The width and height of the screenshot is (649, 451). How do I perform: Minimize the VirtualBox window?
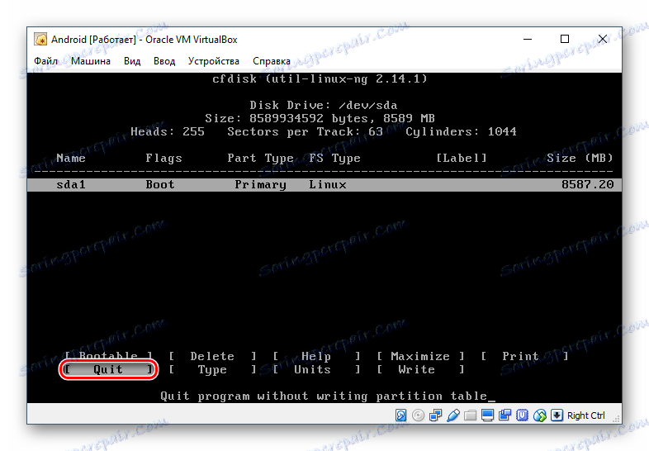528,40
